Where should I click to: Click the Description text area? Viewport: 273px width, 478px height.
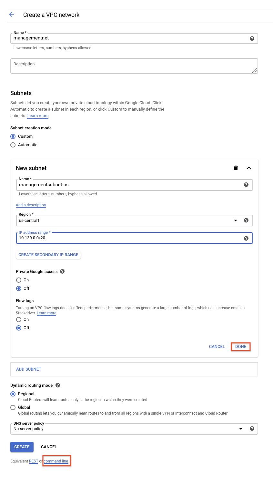tap(134, 66)
